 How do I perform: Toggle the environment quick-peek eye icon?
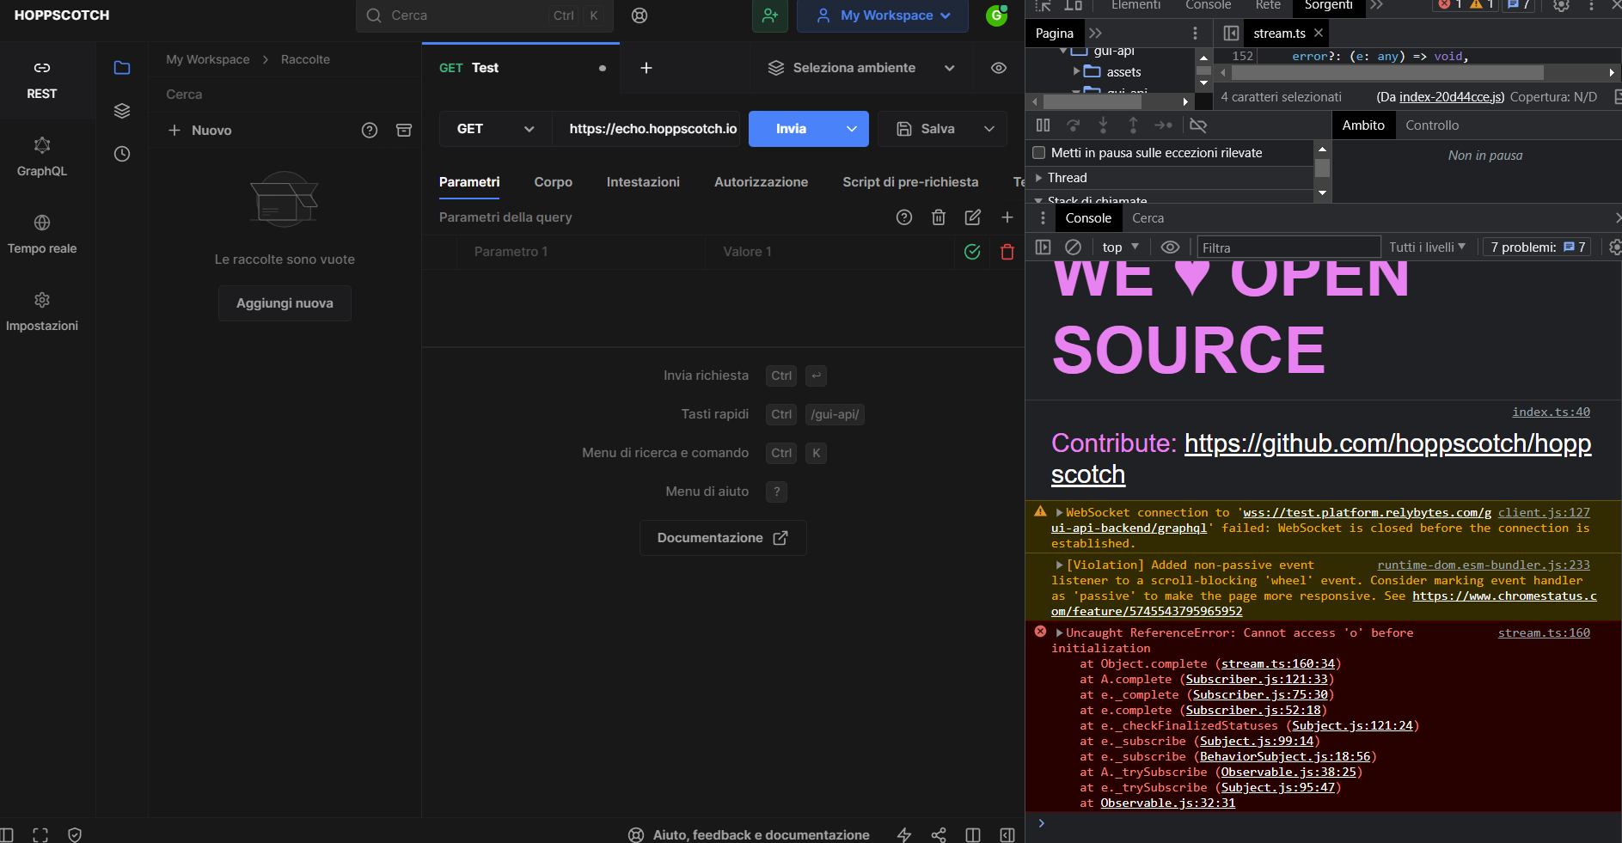997,68
